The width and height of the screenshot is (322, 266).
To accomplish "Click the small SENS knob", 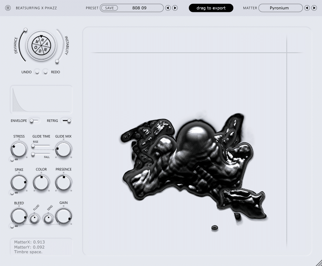I will [x=48, y=219].
